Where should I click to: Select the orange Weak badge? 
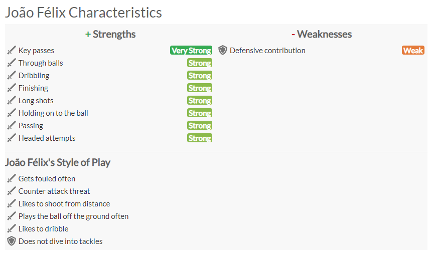(x=413, y=50)
